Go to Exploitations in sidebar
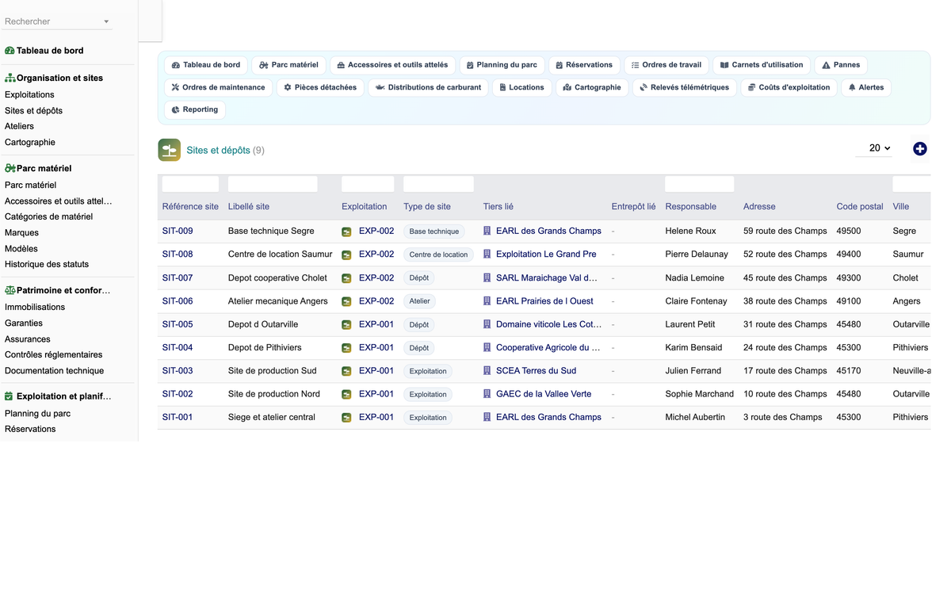 coord(29,95)
